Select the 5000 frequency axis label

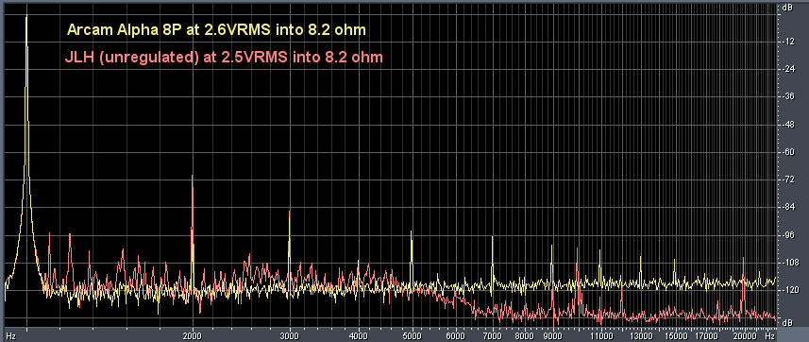pyautogui.click(x=412, y=335)
